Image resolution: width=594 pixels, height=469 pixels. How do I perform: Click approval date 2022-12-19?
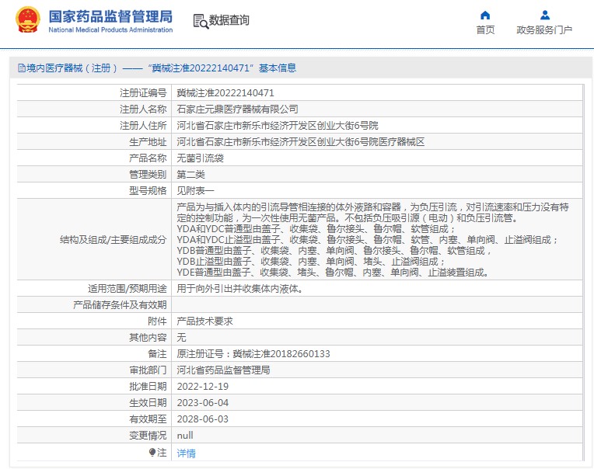click(203, 386)
